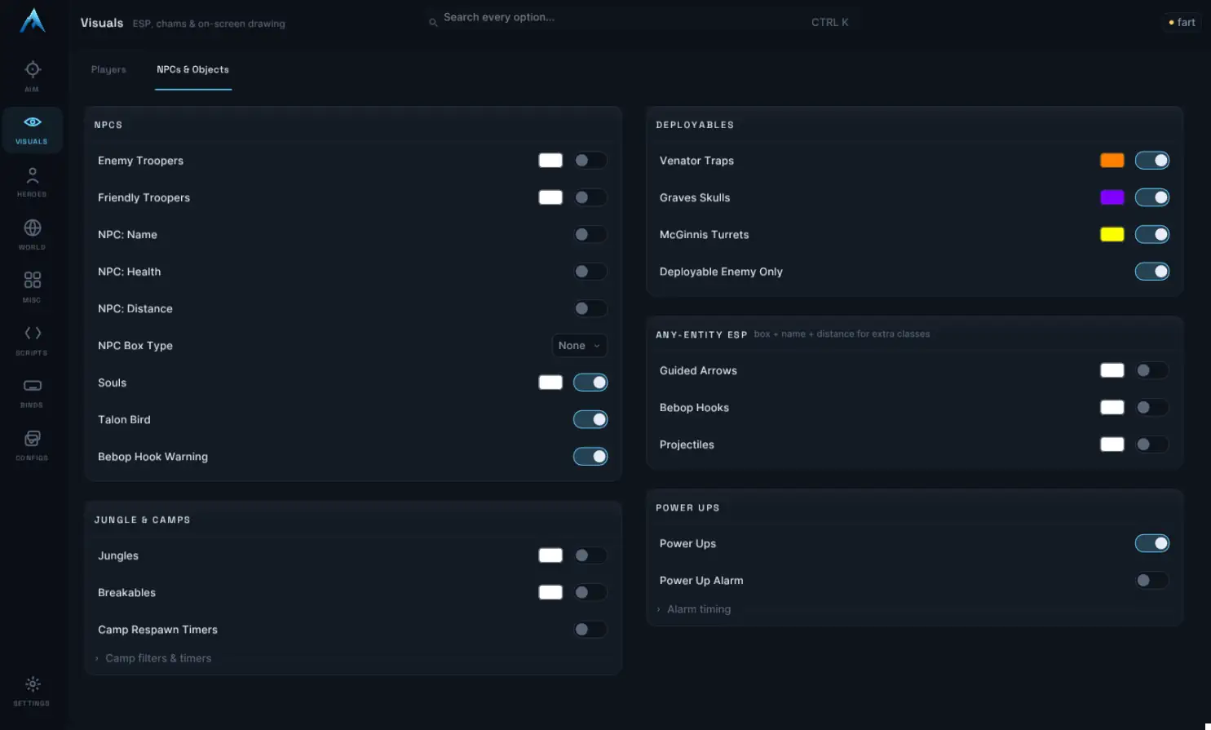Disable McGinnis Turrets toggle
This screenshot has height=730, width=1211.
click(x=1152, y=235)
